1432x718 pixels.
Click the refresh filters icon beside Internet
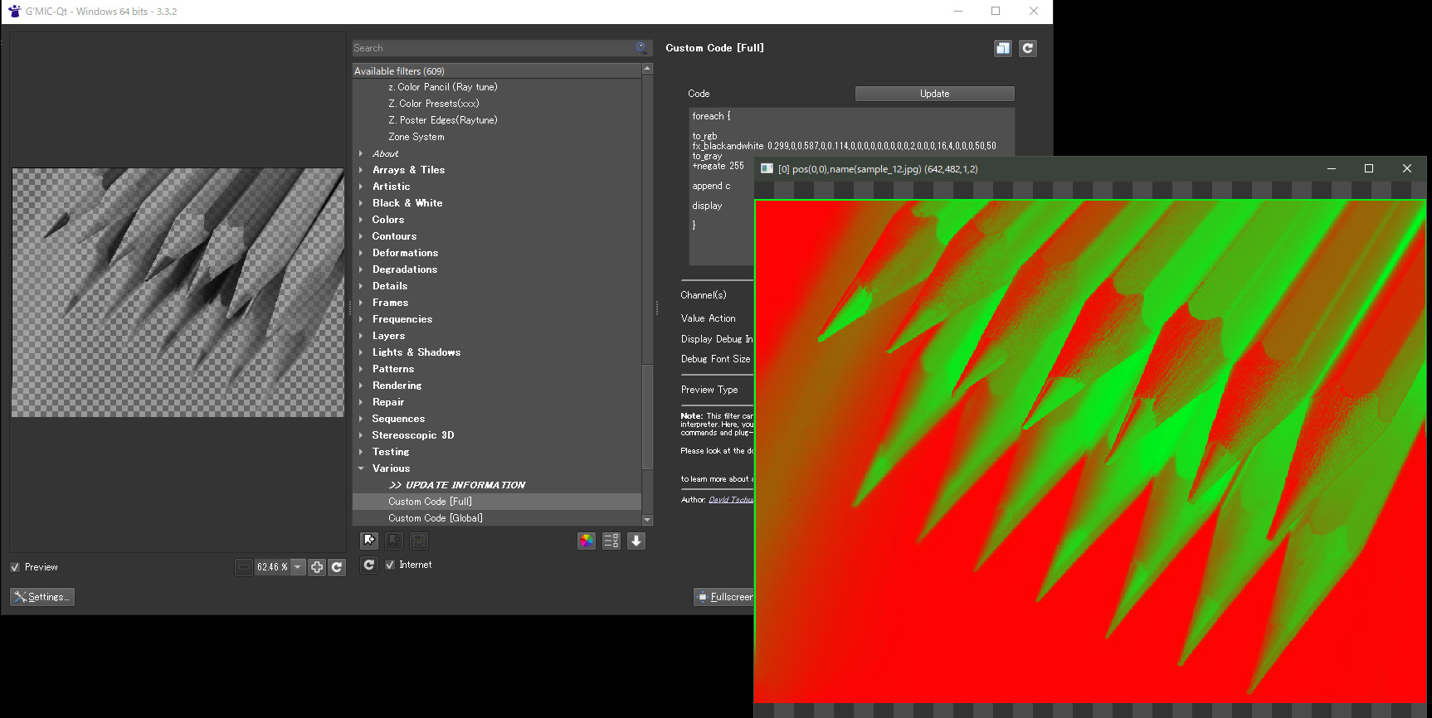coord(369,565)
